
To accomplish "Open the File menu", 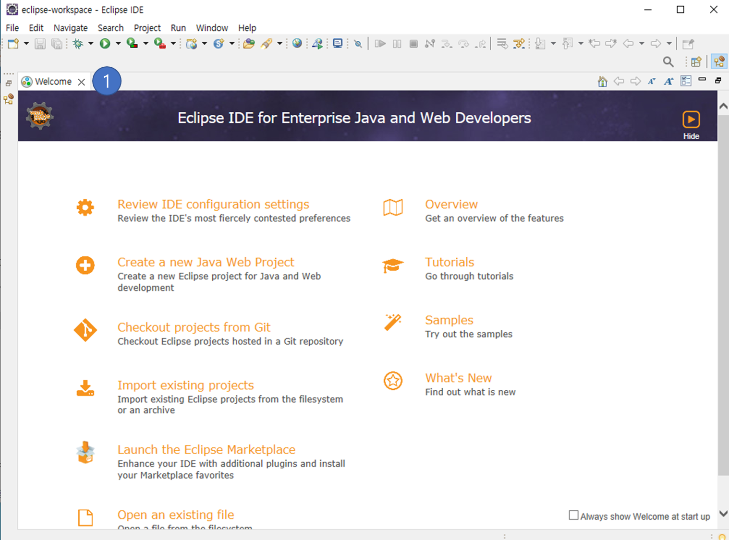I will coord(12,28).
